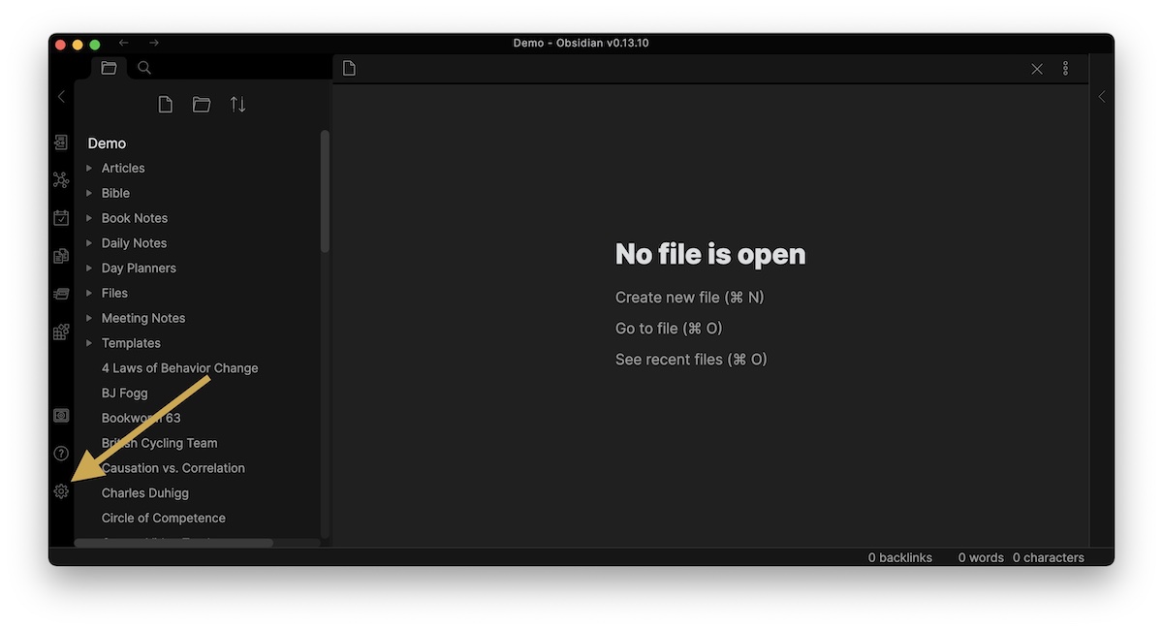
Task: Expand the Meeting Notes folder
Action: (89, 318)
